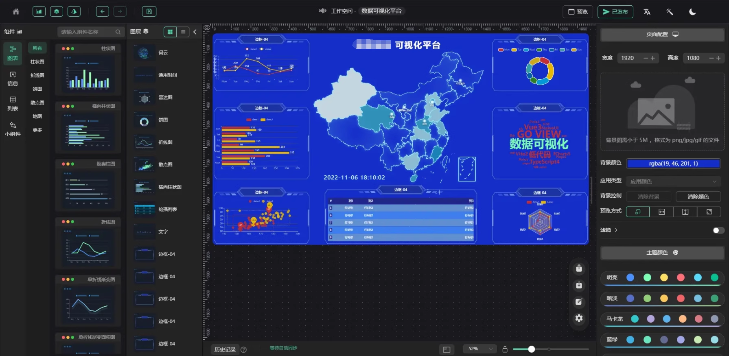The image size is (729, 356).
Task: Open language translation icon
Action: point(647,12)
